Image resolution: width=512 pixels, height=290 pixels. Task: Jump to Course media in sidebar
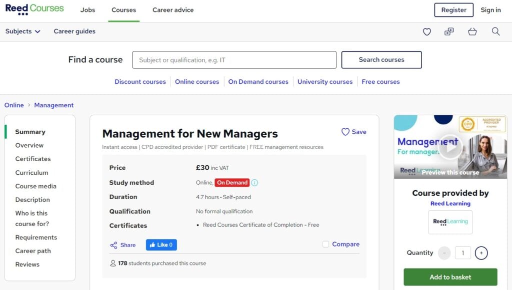(x=36, y=186)
